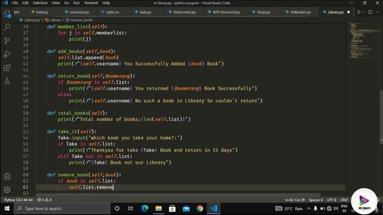Change Spaces: 4 indentation setting
383x215 pixels.
(x=315, y=199)
